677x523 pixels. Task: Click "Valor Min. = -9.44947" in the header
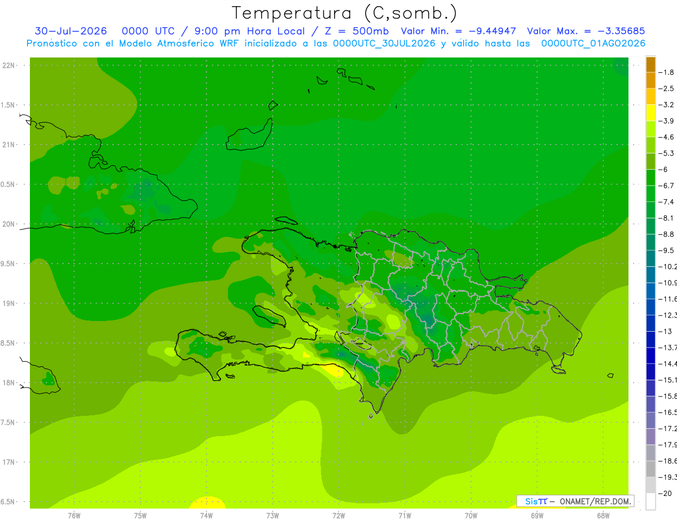pos(459,31)
